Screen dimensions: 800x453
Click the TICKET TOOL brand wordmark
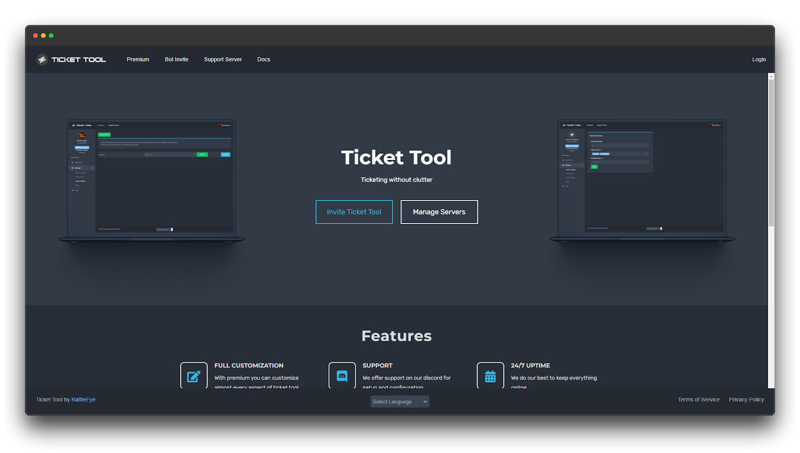click(x=79, y=59)
